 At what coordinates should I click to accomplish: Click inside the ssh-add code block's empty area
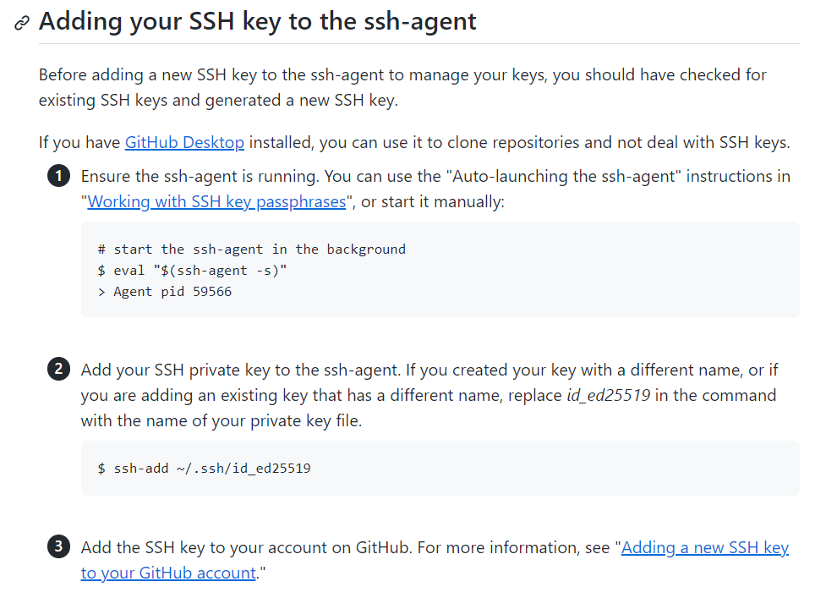click(x=553, y=468)
